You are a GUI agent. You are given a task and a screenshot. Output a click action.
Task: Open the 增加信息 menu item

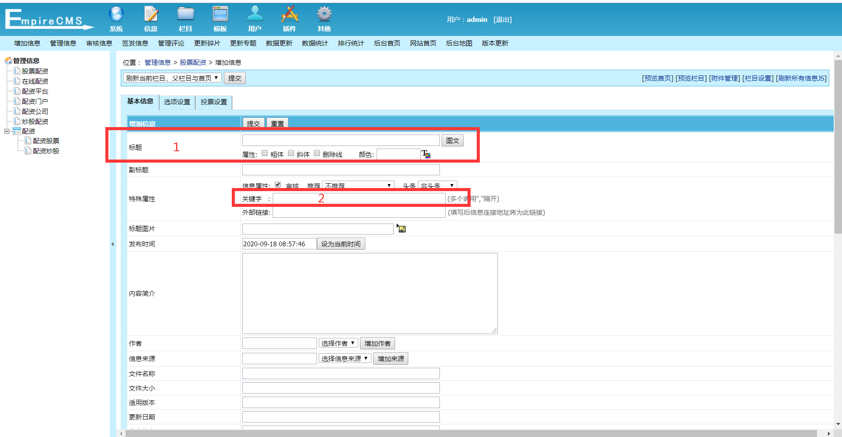pos(27,43)
